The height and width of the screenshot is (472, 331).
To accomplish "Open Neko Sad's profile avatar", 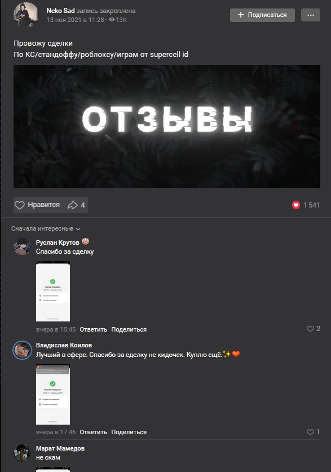I will pos(25,15).
